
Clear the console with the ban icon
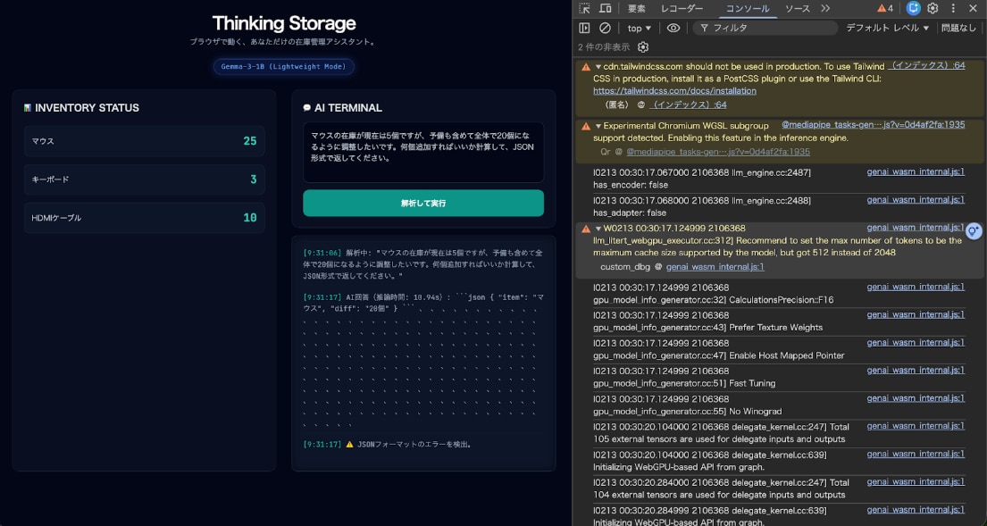(605, 28)
